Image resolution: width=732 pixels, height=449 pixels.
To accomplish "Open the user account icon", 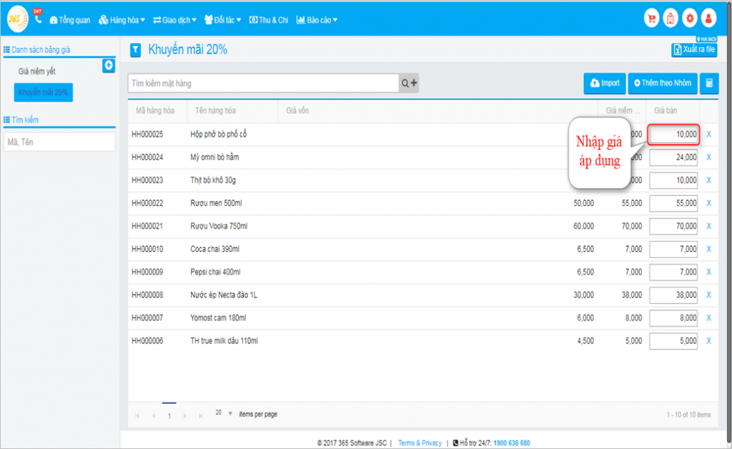I will pyautogui.click(x=708, y=19).
